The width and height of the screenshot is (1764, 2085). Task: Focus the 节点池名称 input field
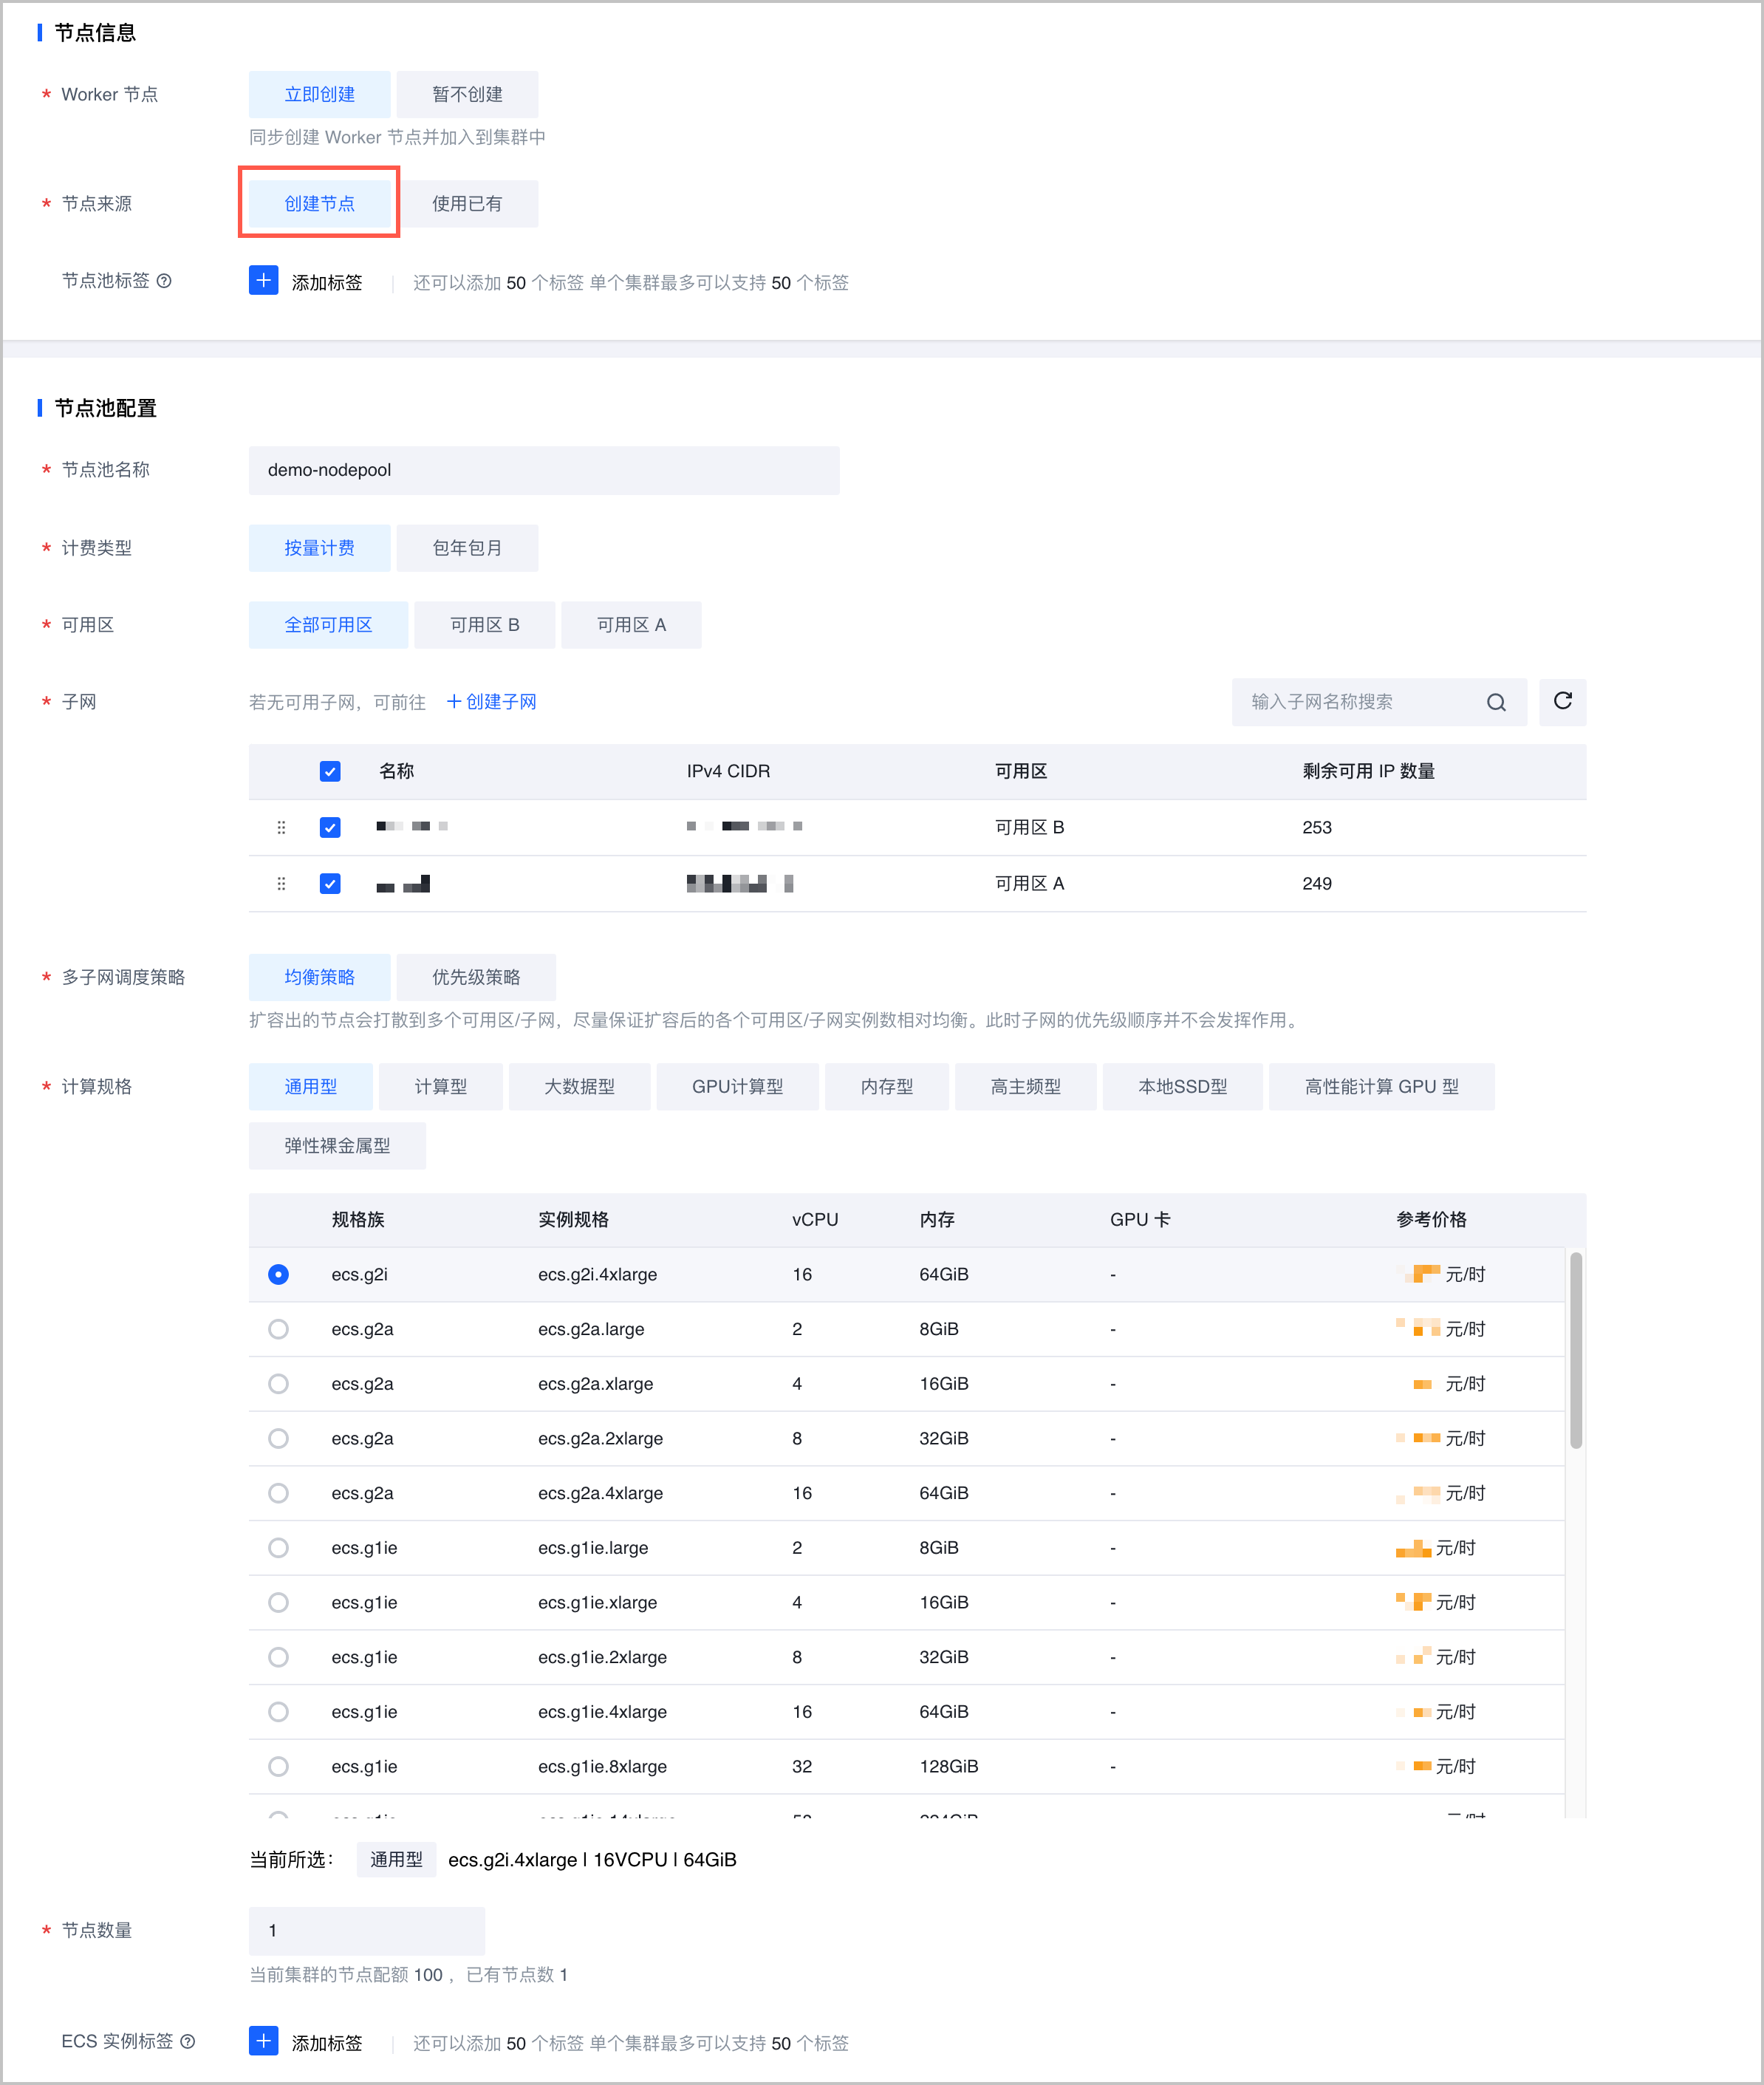pos(544,470)
